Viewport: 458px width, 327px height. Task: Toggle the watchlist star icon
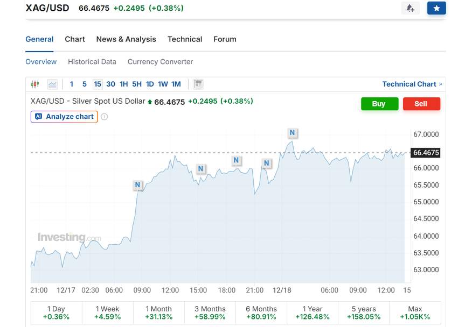click(436, 8)
